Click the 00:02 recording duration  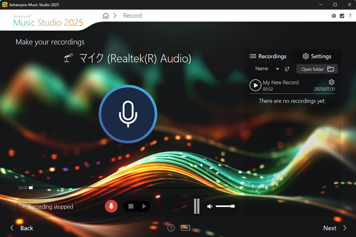coord(268,89)
